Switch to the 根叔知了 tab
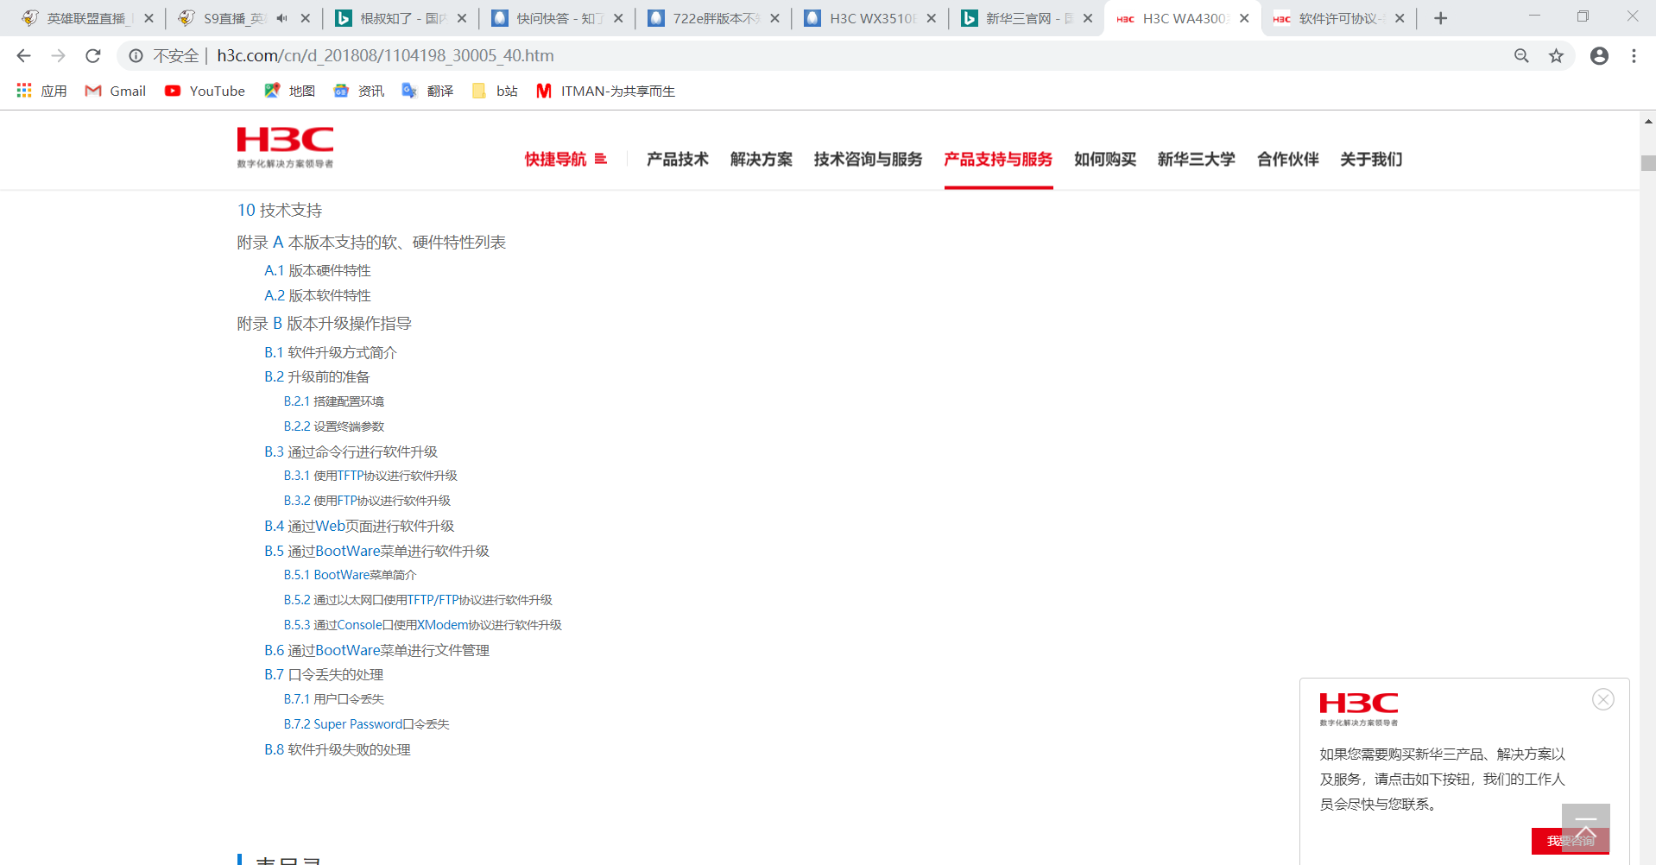 400,18
